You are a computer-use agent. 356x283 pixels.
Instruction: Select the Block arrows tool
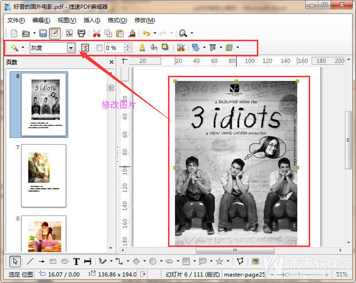(x=169, y=261)
